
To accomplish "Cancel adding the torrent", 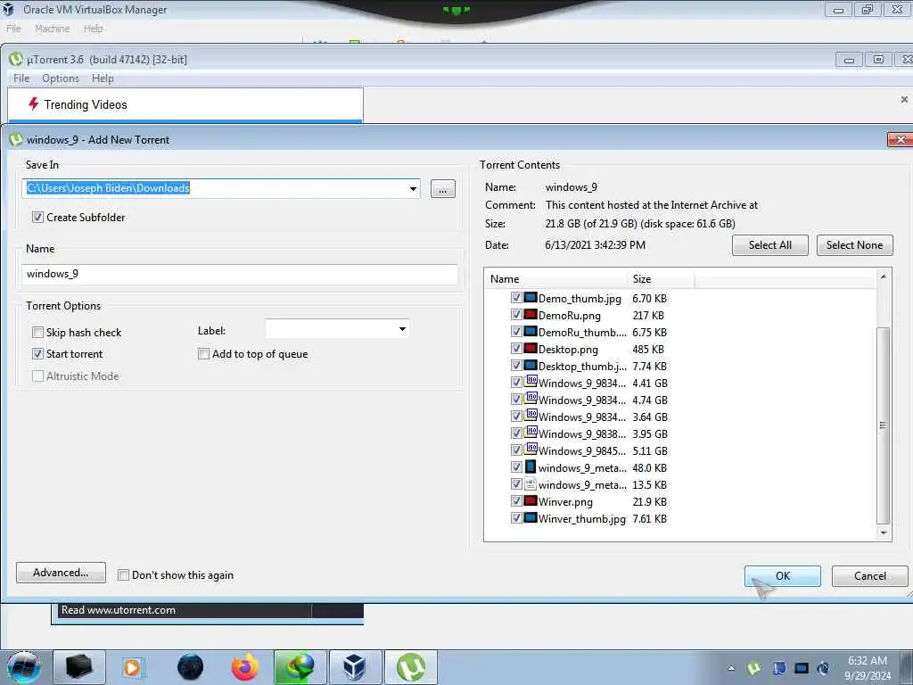I will click(870, 576).
